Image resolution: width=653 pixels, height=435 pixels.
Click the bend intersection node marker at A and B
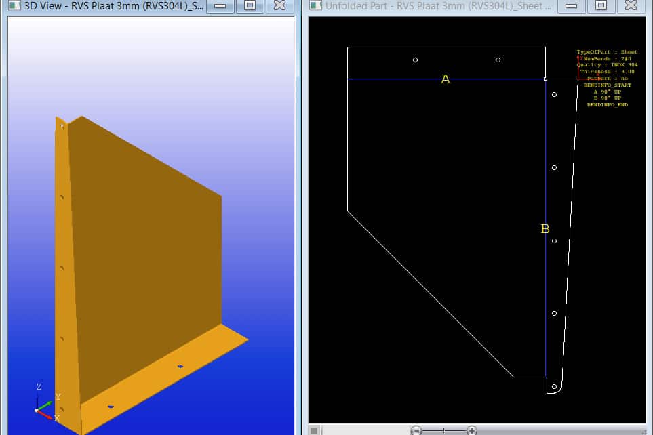point(546,79)
